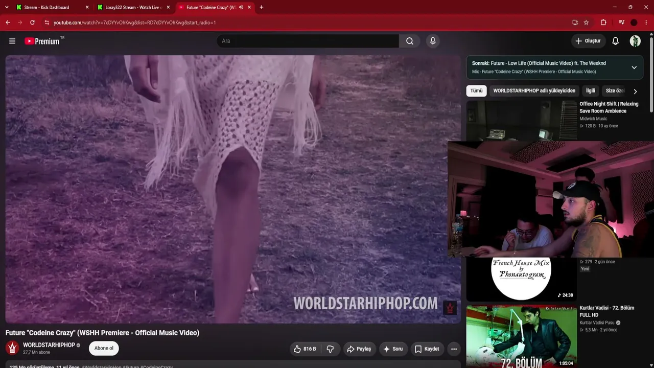Switch to Stream - Kick Dashboard tab
The image size is (654, 368).
pyautogui.click(x=51, y=7)
